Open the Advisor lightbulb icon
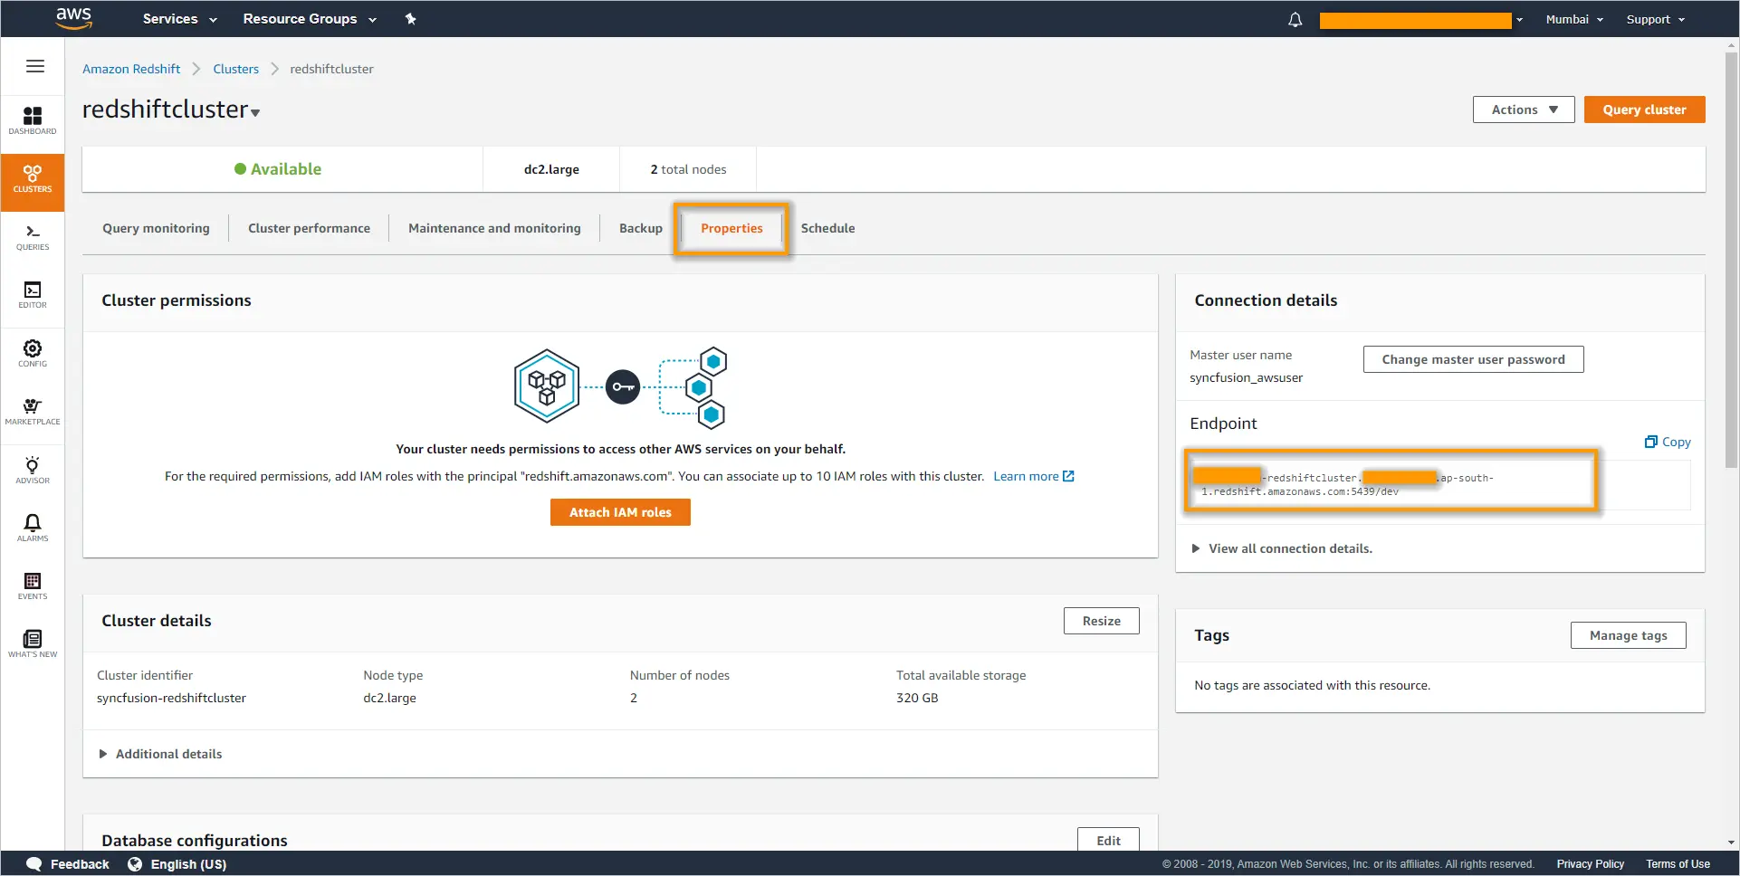This screenshot has height=876, width=1740. click(33, 469)
